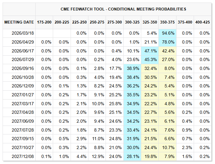This screenshot has height=164, width=215.
Task: Select the 2026/09/16 meeting date cell
Action: (x=23, y=68)
